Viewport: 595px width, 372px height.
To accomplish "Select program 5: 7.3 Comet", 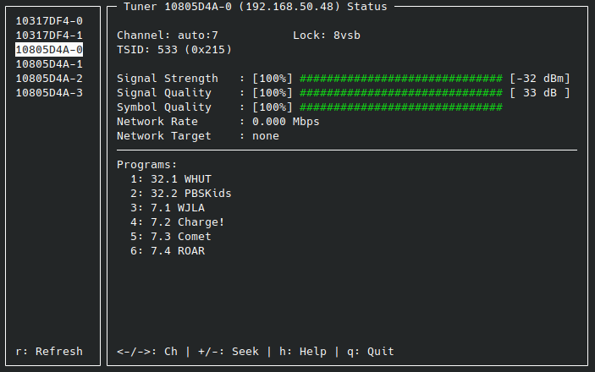I will 171,236.
